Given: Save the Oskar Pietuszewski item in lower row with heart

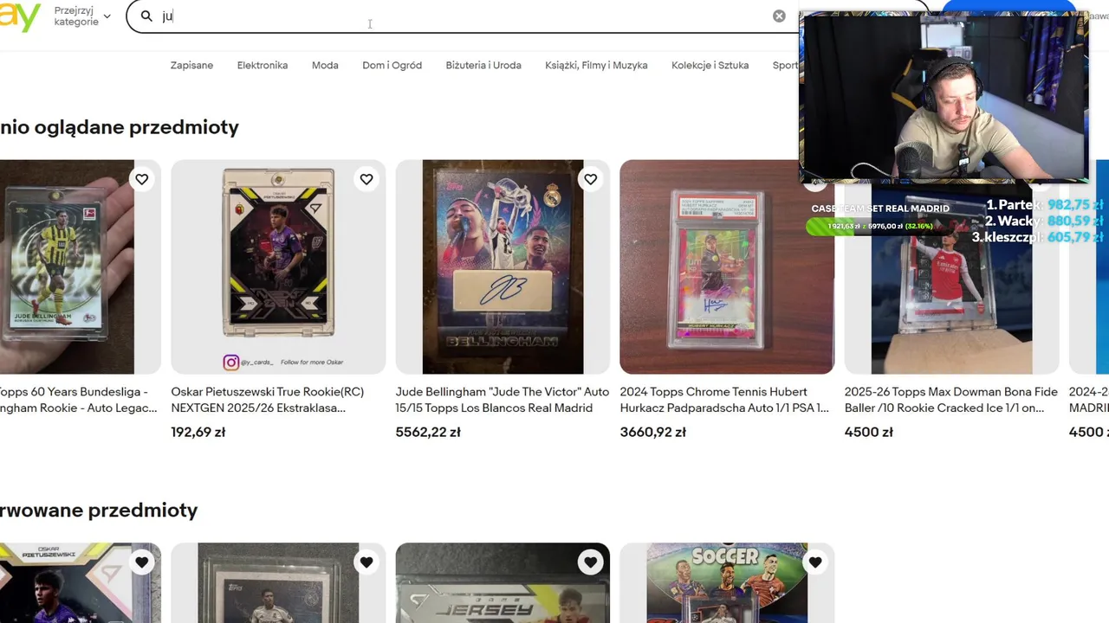Looking at the screenshot, I should pos(141,562).
